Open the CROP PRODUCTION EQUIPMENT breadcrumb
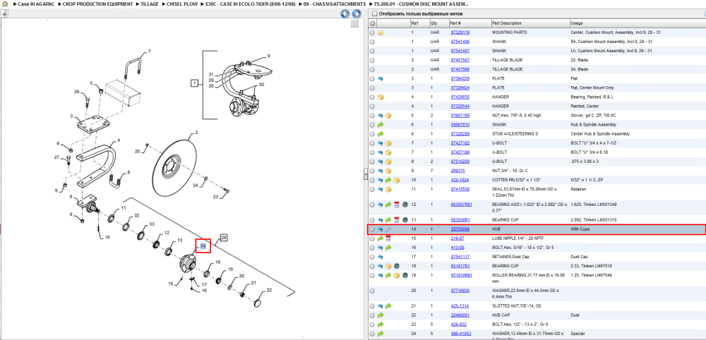706x340 pixels. coord(97,4)
